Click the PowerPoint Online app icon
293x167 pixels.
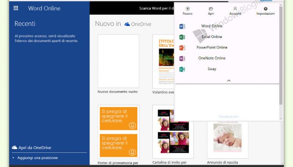pyautogui.click(x=182, y=48)
